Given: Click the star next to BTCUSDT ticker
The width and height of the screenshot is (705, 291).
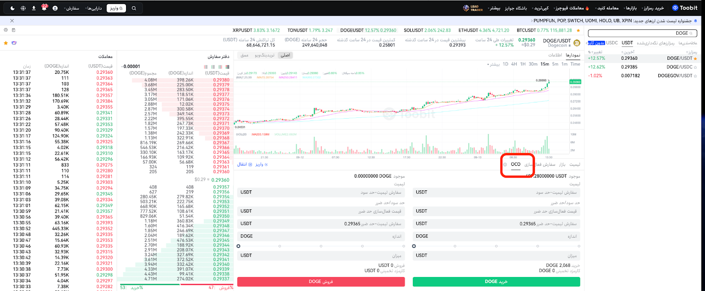Looking at the screenshot, I should pyautogui.click(x=578, y=30).
